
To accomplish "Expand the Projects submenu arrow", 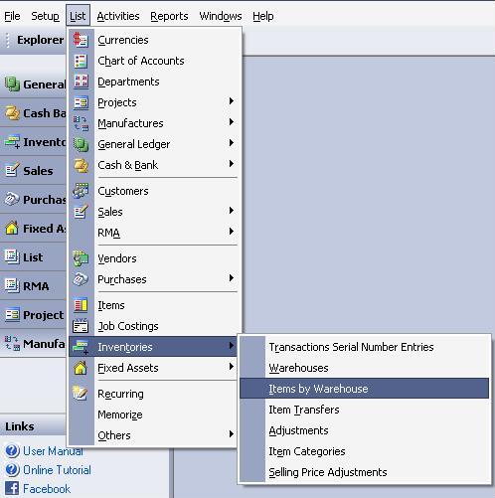I will (x=232, y=101).
